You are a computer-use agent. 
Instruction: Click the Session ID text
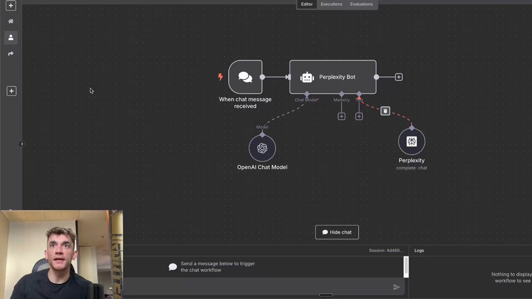pos(386,250)
